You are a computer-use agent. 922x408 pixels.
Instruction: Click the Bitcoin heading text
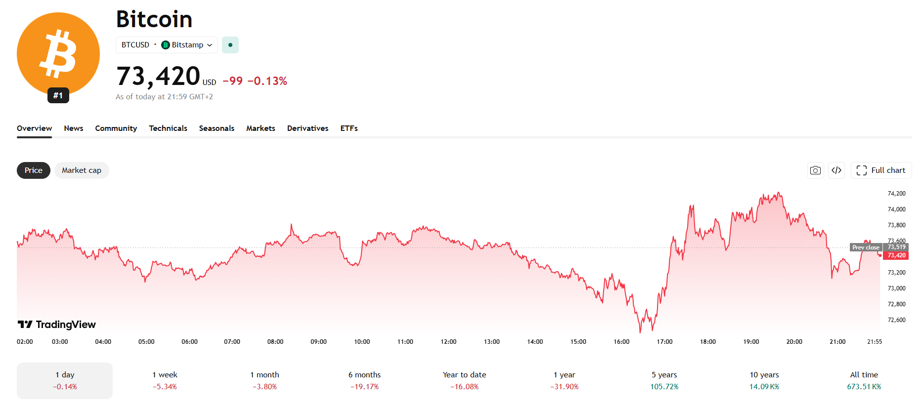pyautogui.click(x=154, y=19)
